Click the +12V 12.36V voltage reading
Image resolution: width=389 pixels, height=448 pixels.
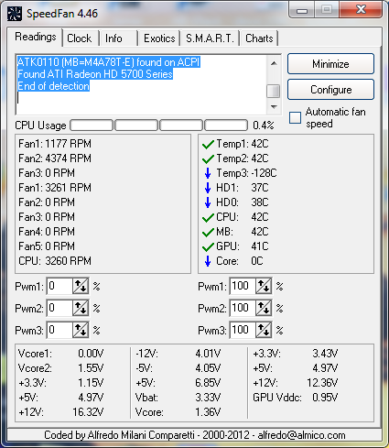[x=296, y=383]
